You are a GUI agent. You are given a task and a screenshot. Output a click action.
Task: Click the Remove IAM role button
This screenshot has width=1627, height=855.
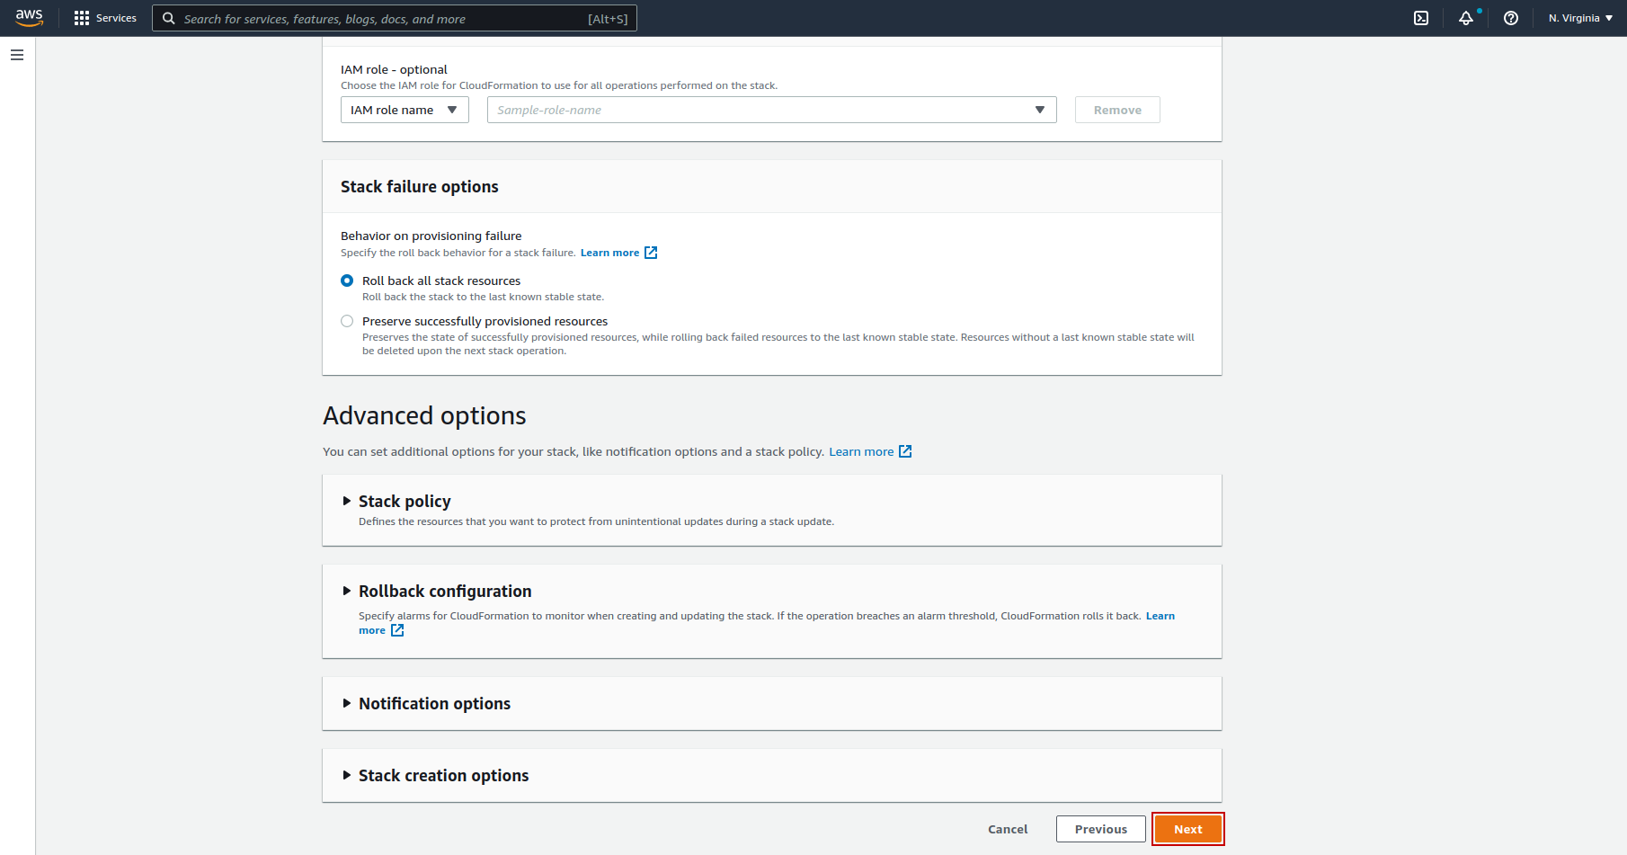coord(1117,110)
